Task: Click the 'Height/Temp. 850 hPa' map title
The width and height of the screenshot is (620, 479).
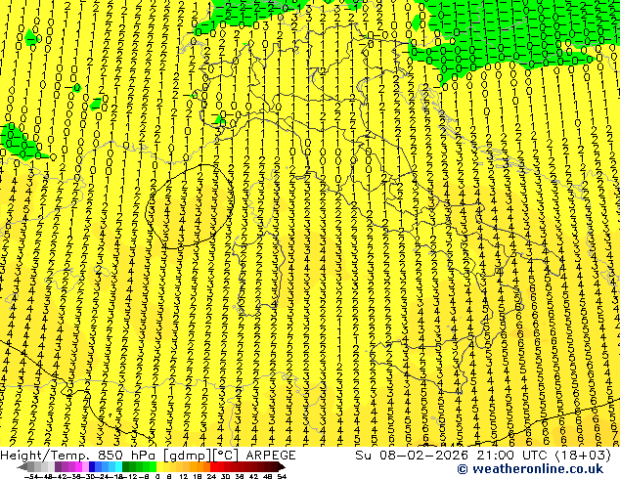Action: click(x=77, y=456)
